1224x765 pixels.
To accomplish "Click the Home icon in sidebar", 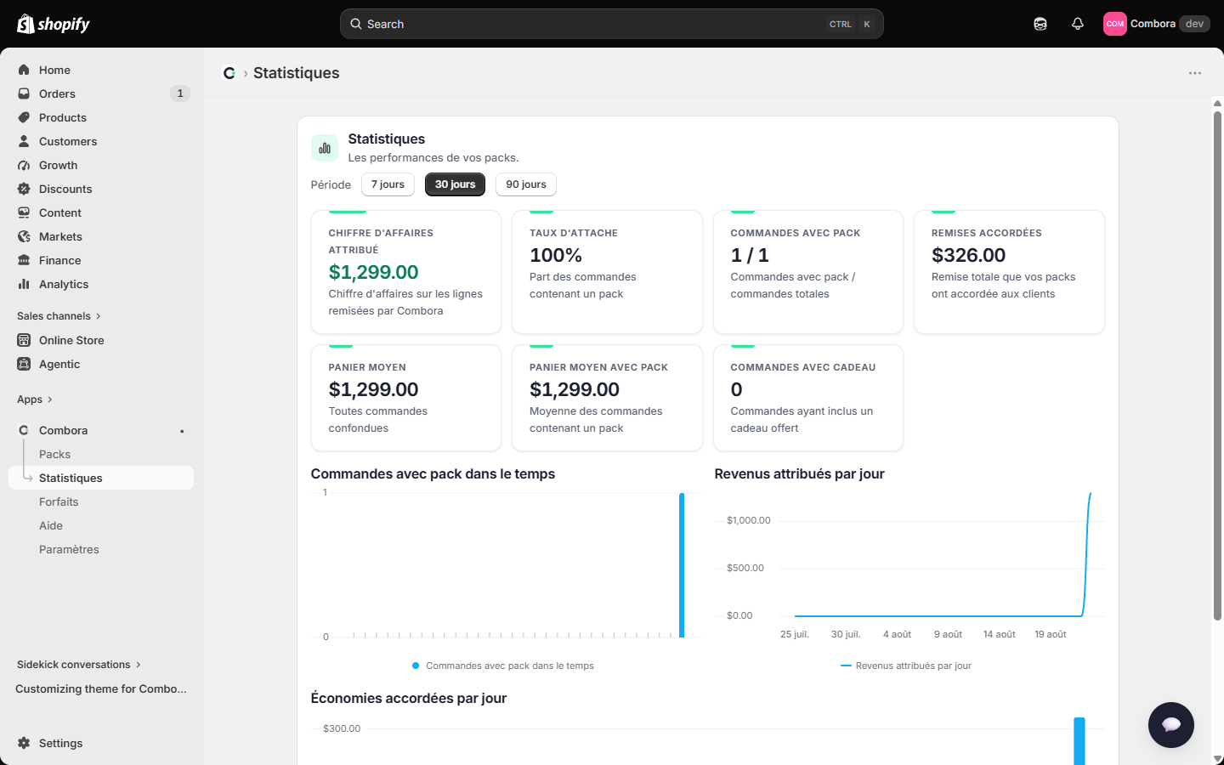I will point(24,70).
